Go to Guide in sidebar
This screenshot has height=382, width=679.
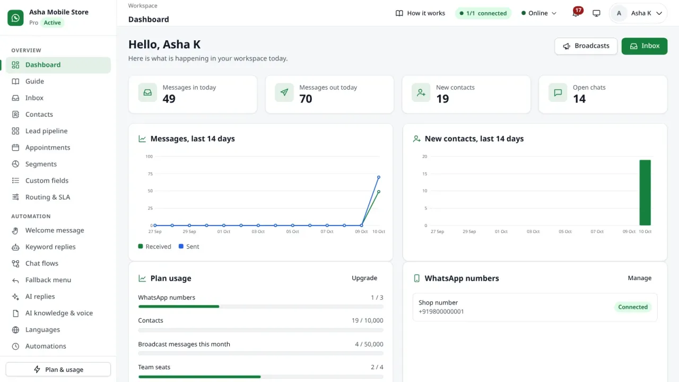(58, 81)
